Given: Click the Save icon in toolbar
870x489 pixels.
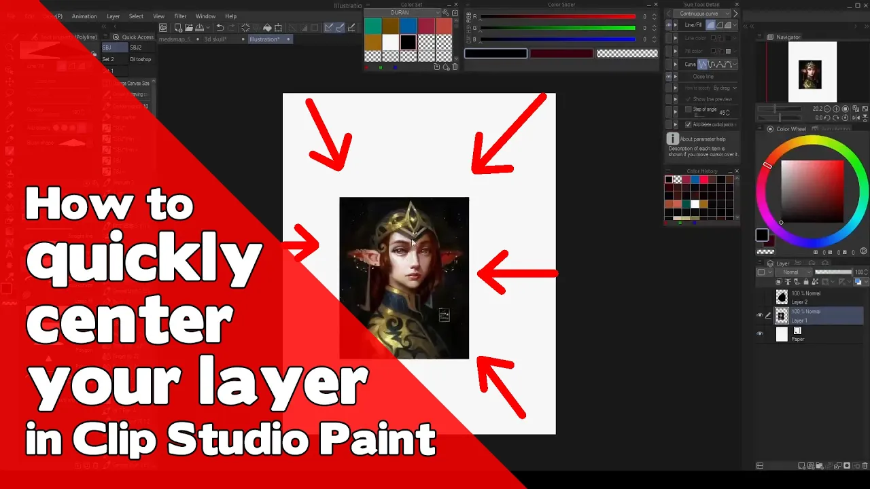Looking at the screenshot, I should (x=200, y=28).
